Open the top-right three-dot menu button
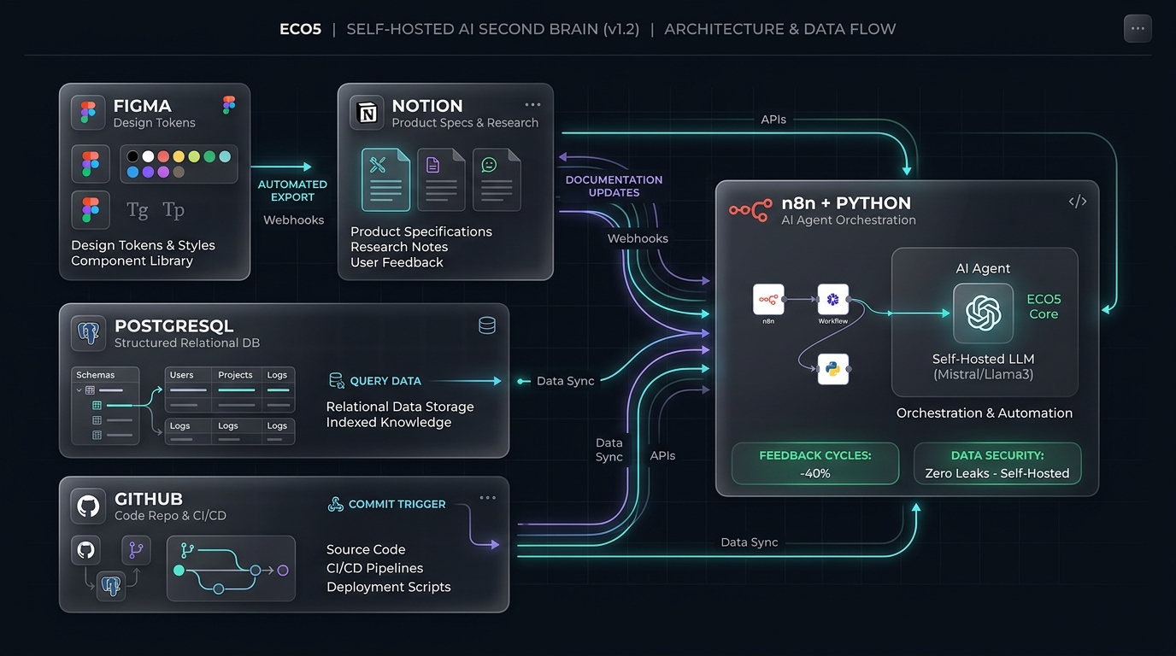This screenshot has height=656, width=1176. tap(1138, 28)
